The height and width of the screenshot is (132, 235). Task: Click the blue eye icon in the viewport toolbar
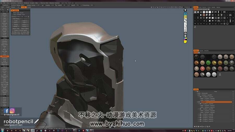[x=185, y=14]
